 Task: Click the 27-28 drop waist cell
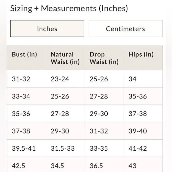pyautogui.click(x=104, y=96)
